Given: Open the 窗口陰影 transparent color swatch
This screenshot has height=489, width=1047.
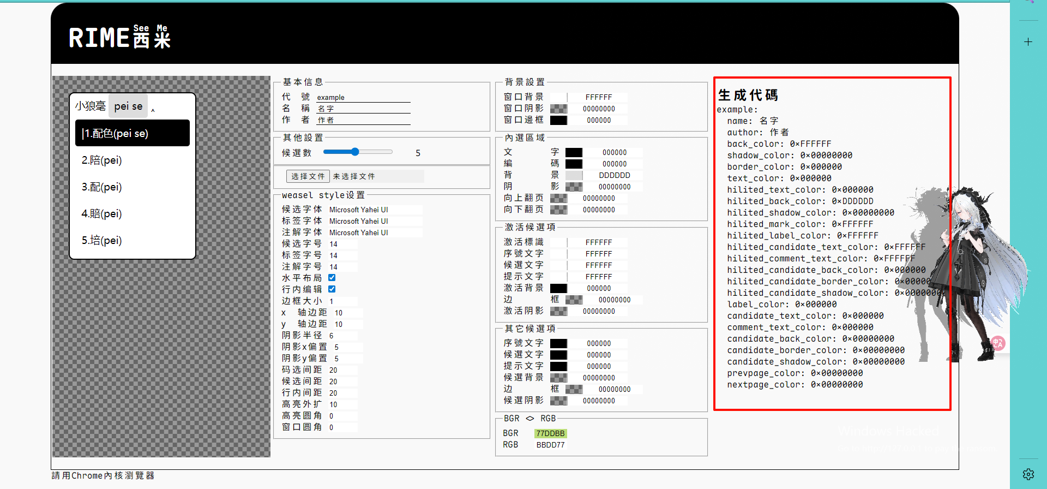Looking at the screenshot, I should [558, 109].
